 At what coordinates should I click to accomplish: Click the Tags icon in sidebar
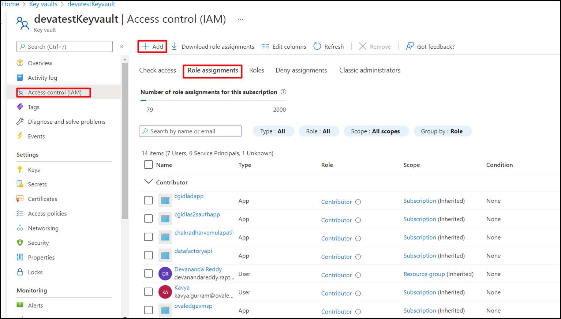click(x=20, y=107)
